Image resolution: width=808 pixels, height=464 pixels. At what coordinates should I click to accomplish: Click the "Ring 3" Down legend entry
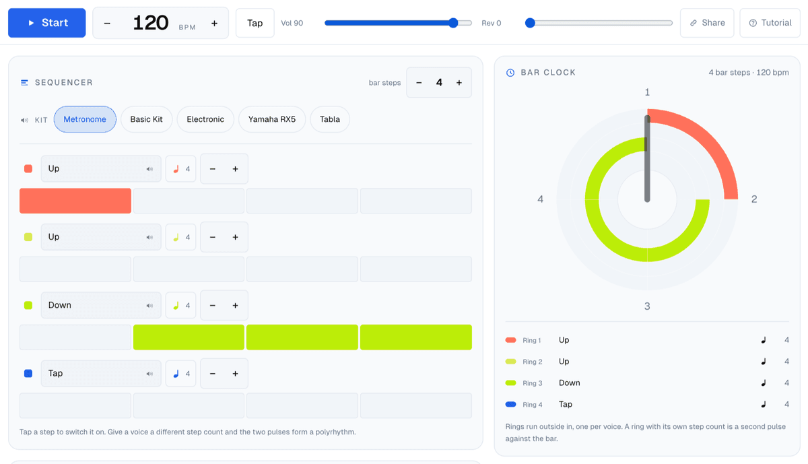[647, 383]
